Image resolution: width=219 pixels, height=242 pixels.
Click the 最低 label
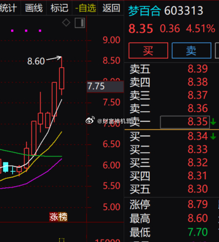pyautogui.click(x=140, y=232)
